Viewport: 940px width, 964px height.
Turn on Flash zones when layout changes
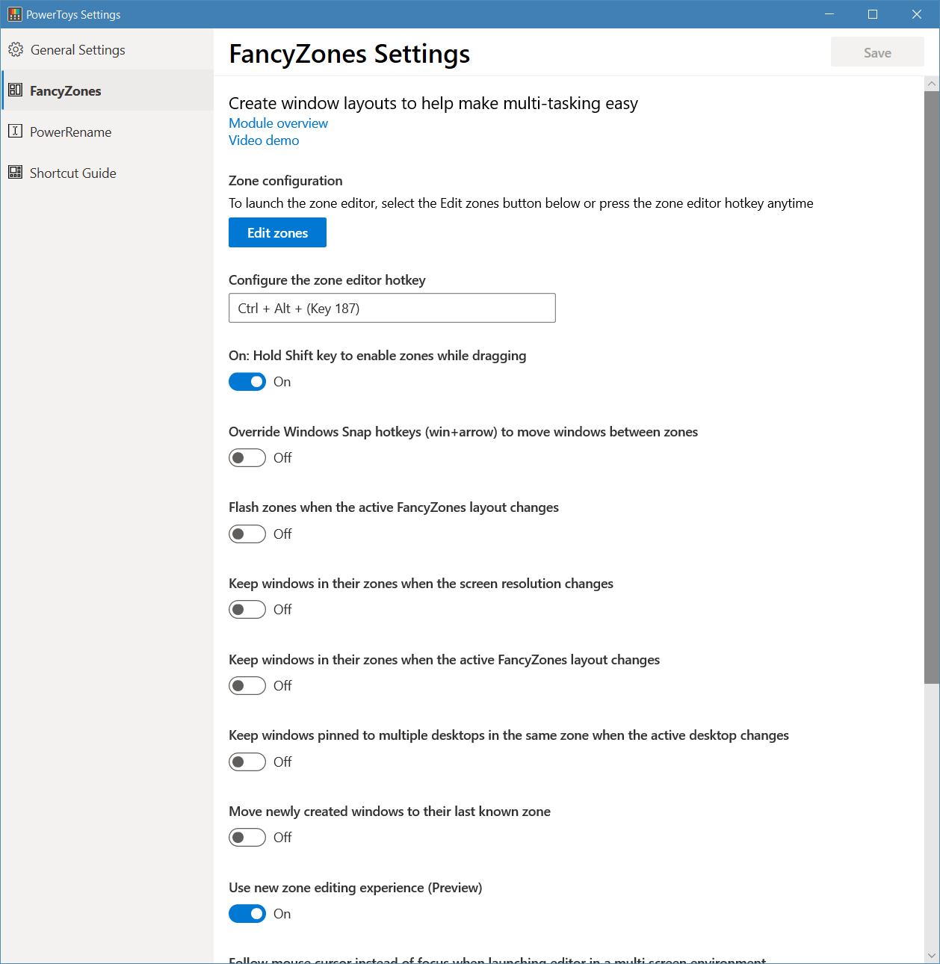coord(247,534)
